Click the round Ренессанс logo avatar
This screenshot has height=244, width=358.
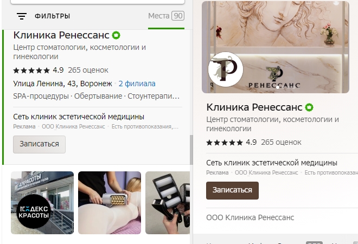pyautogui.click(x=226, y=69)
